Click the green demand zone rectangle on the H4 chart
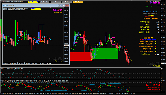This screenshot has height=95, width=166. (x=105, y=53)
